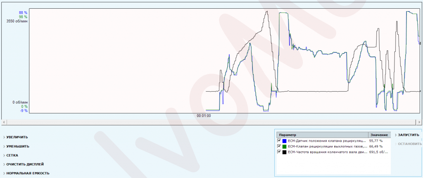Screen dimensions: 423x178
Task: Uncheck the blue ECM-Датчик положения клапана checkbox
Action: click(279, 141)
